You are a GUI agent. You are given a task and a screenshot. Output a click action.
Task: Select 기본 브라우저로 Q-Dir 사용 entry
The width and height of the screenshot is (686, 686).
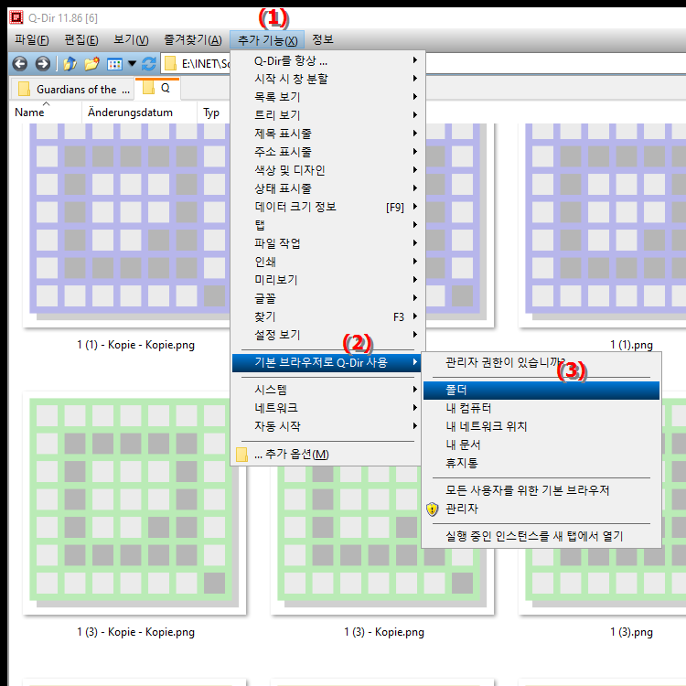pyautogui.click(x=327, y=363)
